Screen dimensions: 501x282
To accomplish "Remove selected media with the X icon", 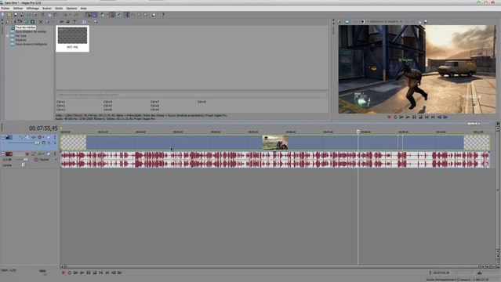I will point(41,22).
